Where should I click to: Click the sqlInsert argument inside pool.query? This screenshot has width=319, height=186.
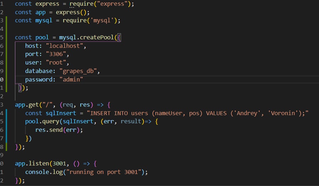click(x=78, y=122)
